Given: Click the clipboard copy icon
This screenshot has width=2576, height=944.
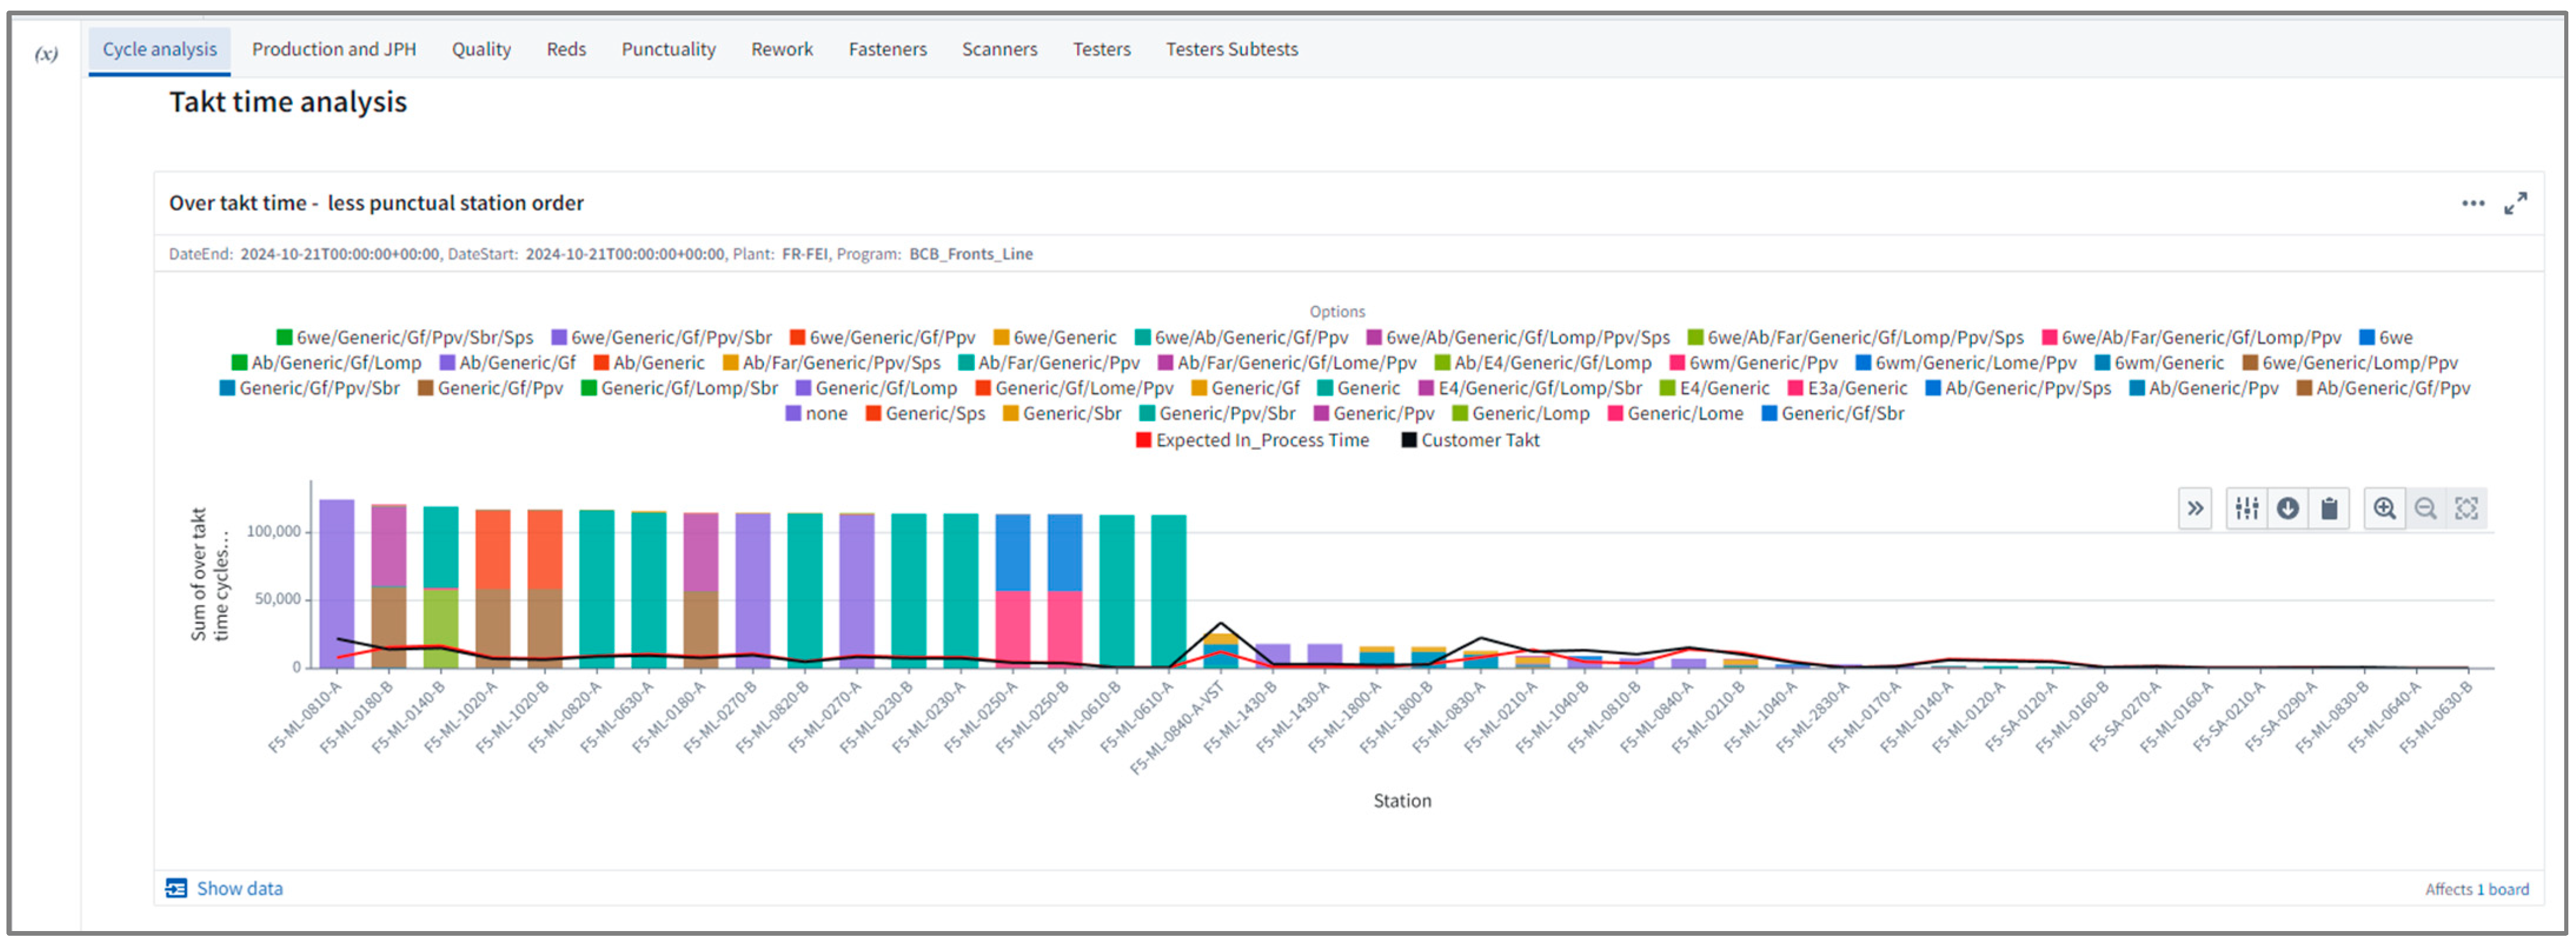Looking at the screenshot, I should (x=2329, y=509).
